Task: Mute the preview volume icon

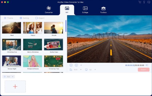Action: click(x=147, y=65)
